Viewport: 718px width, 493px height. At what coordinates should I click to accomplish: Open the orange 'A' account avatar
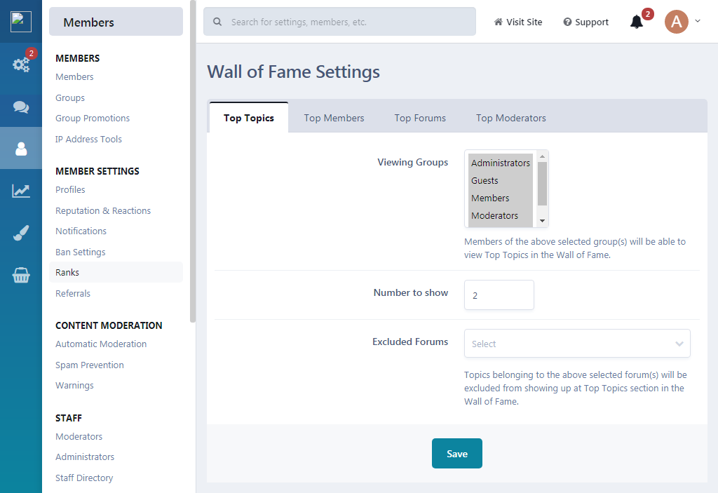(677, 22)
